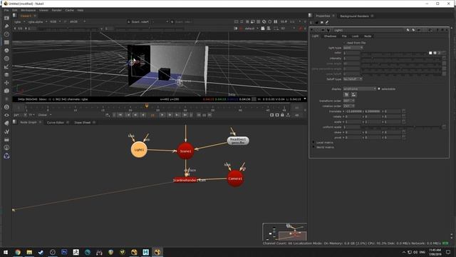The width and height of the screenshot is (456, 257).
Task: Open File Explorer from the taskbar
Action: (x=29, y=252)
